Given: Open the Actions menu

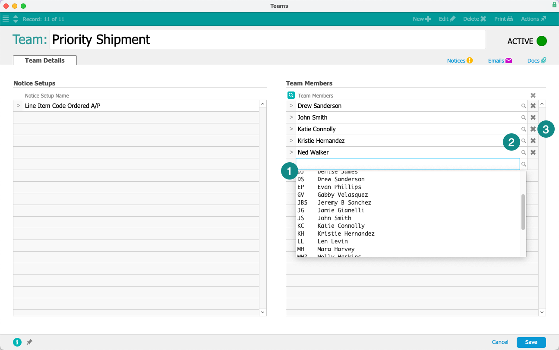Looking at the screenshot, I should coord(534,19).
